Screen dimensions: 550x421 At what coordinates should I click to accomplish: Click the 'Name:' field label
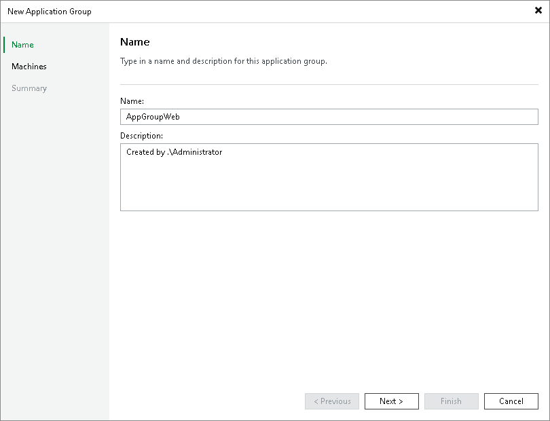132,101
